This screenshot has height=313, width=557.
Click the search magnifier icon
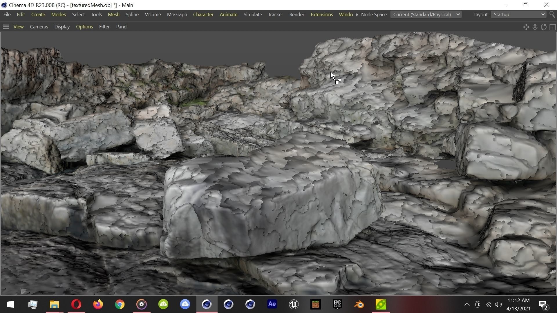[x=552, y=14]
